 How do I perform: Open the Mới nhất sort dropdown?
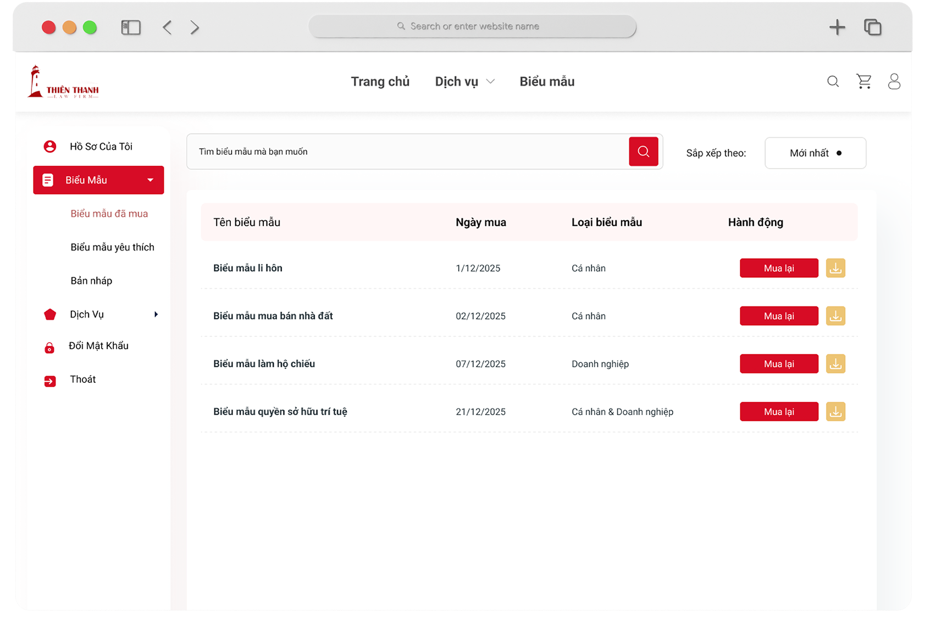[x=815, y=153]
